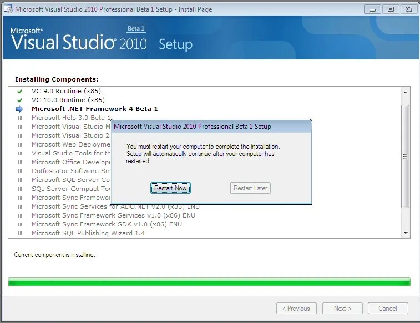Viewport: 420px width, 323px height.
Task: Click pause icon beside SQL Server Compact row
Action: pos(19,189)
